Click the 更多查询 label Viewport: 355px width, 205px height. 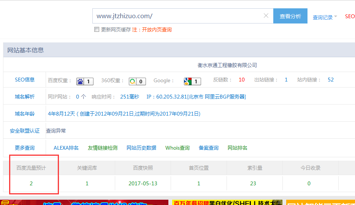pos(25,148)
